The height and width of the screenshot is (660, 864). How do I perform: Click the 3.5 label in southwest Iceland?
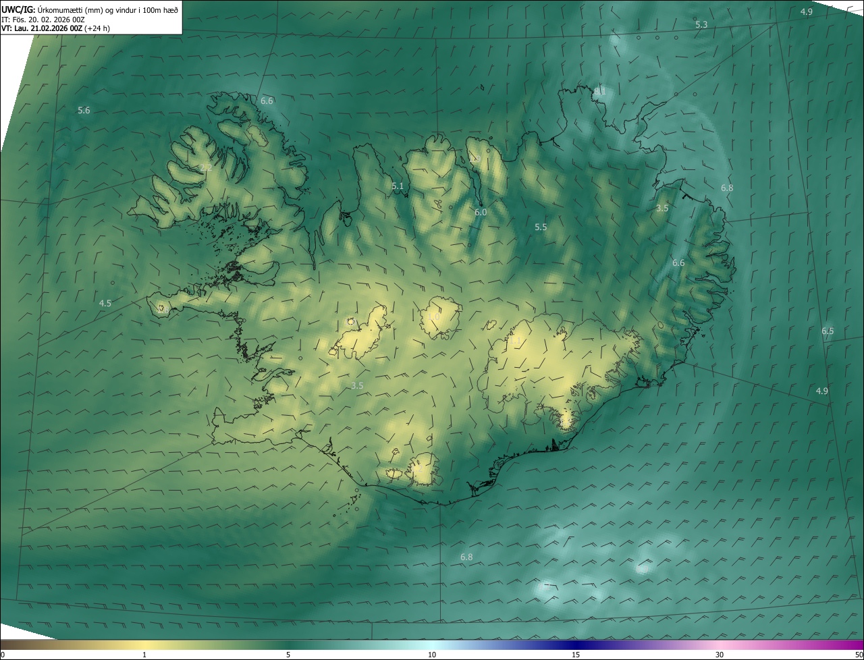[x=357, y=385]
